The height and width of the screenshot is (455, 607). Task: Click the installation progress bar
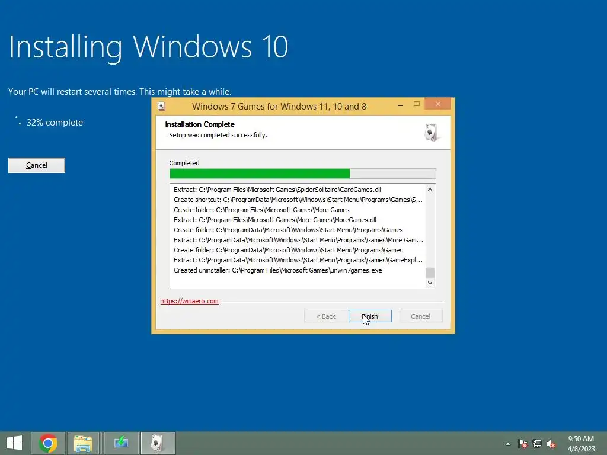pyautogui.click(x=303, y=174)
